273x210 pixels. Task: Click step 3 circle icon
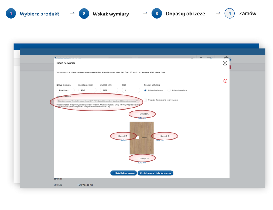point(157,14)
